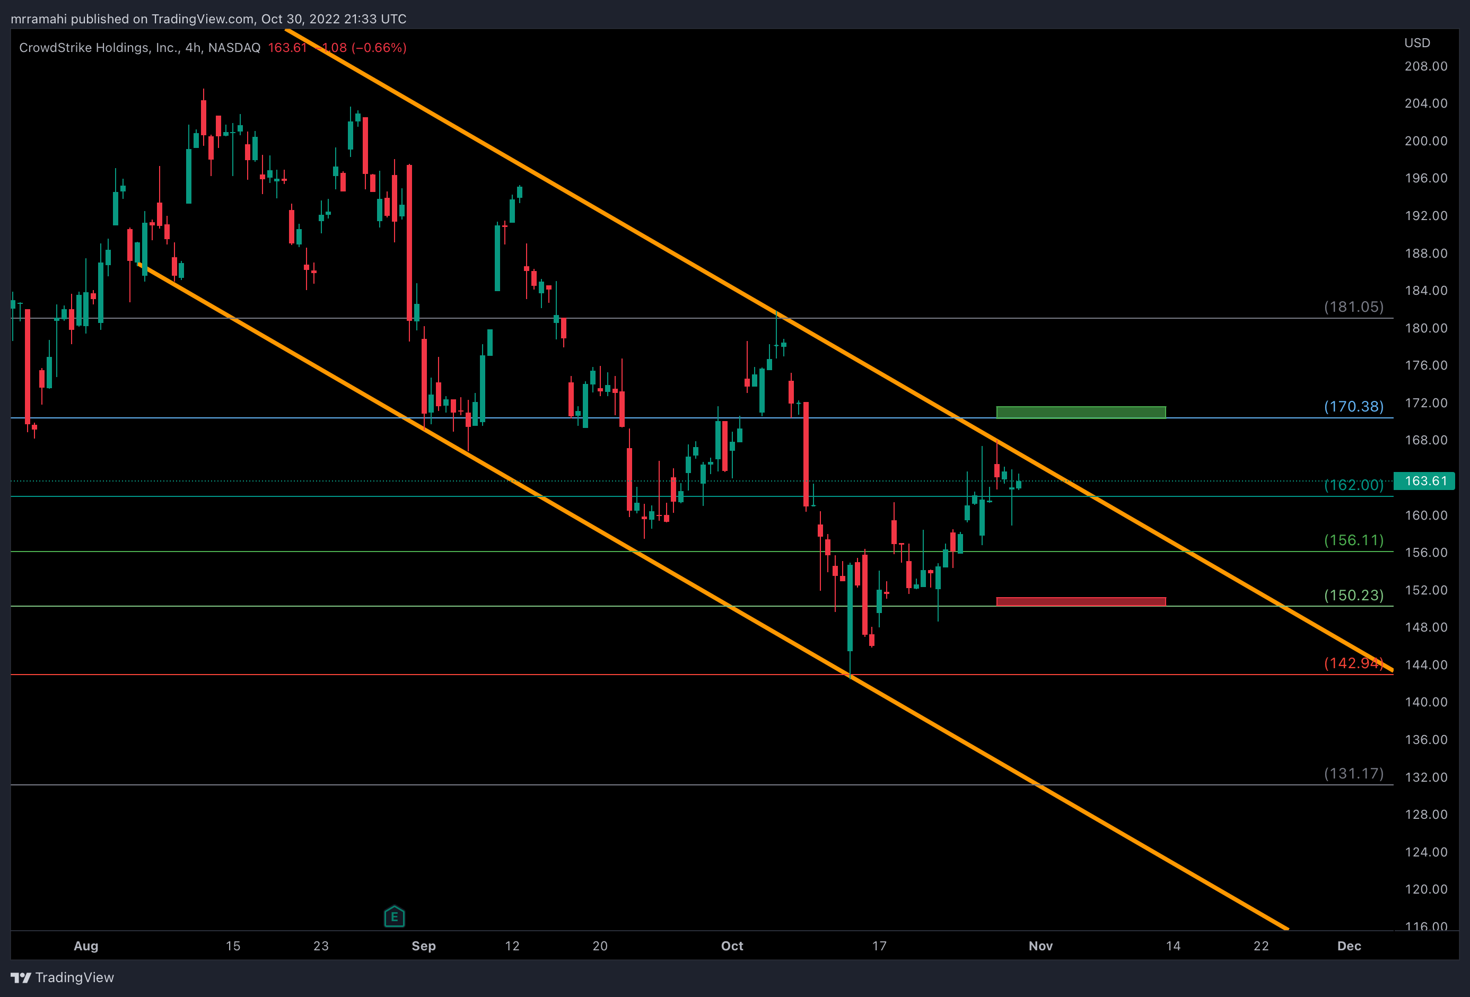Click the Oct label on time axis
Viewport: 1470px width, 997px height.
pyautogui.click(x=732, y=946)
